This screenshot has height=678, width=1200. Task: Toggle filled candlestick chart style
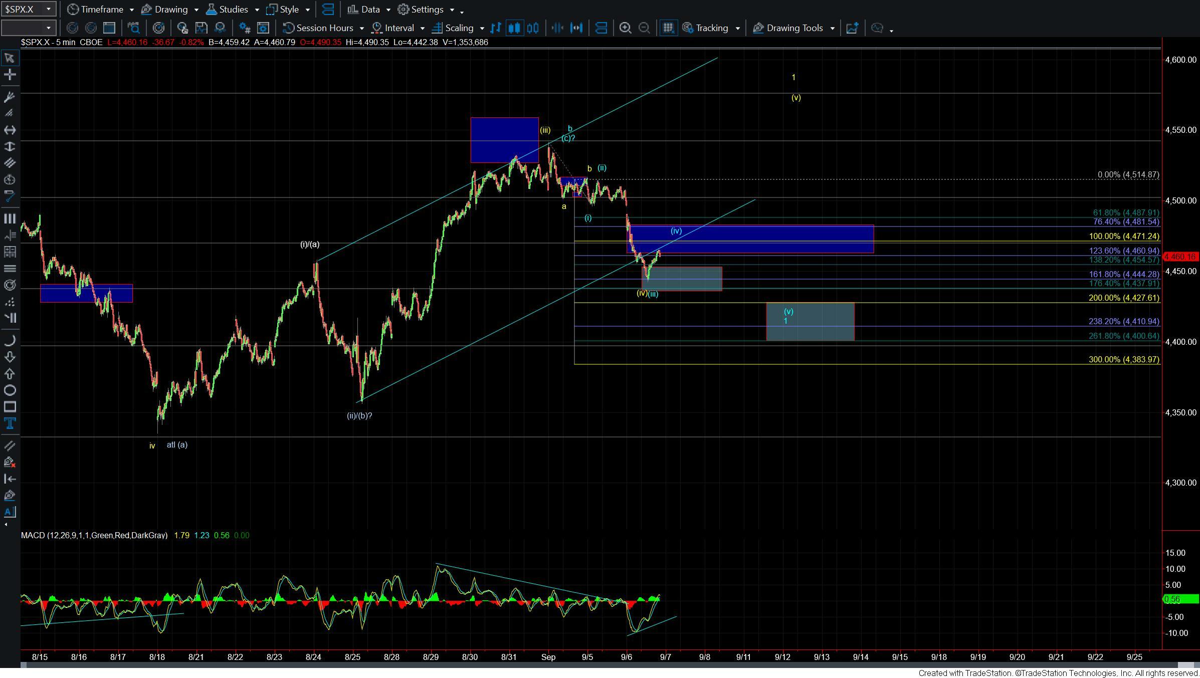(514, 28)
